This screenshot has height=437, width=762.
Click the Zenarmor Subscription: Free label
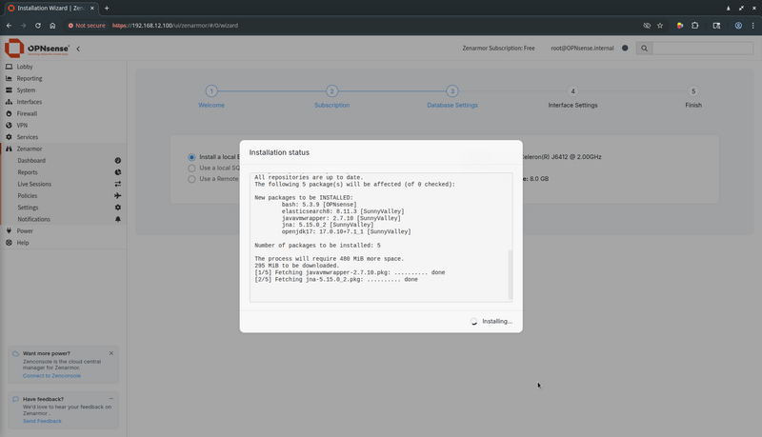click(498, 48)
